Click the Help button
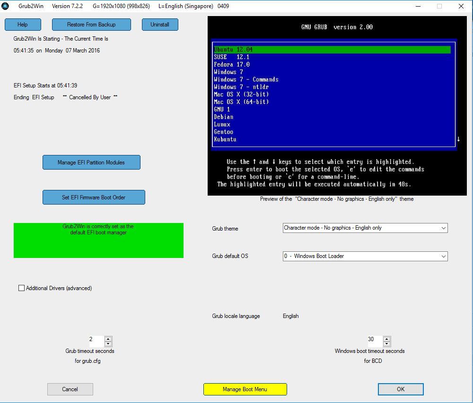The height and width of the screenshot is (403, 473). click(23, 25)
